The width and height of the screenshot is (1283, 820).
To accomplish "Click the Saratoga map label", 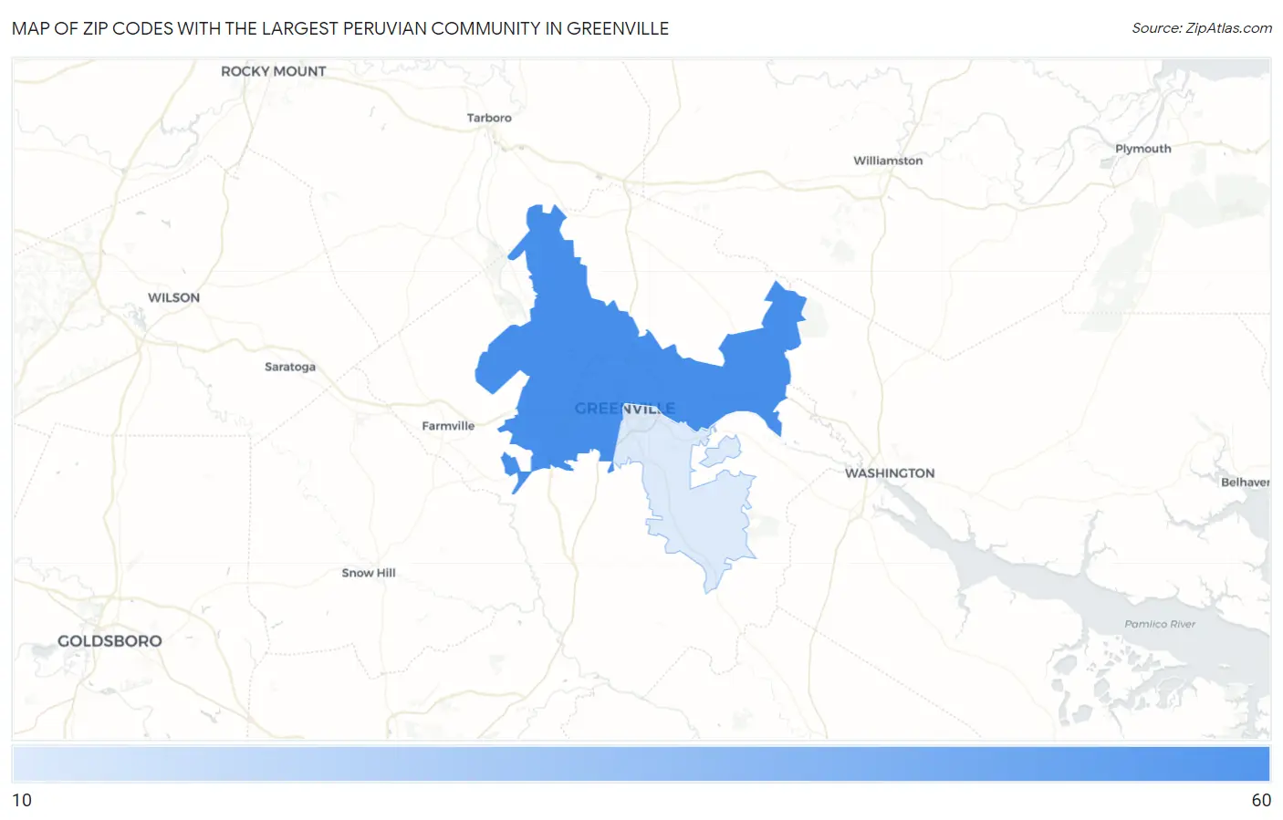I will 290,367.
